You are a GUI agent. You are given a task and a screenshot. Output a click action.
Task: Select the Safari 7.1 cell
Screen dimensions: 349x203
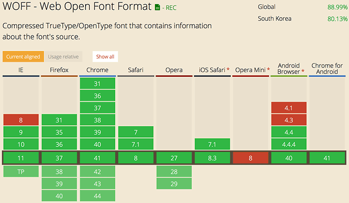pyautogui.click(x=136, y=144)
